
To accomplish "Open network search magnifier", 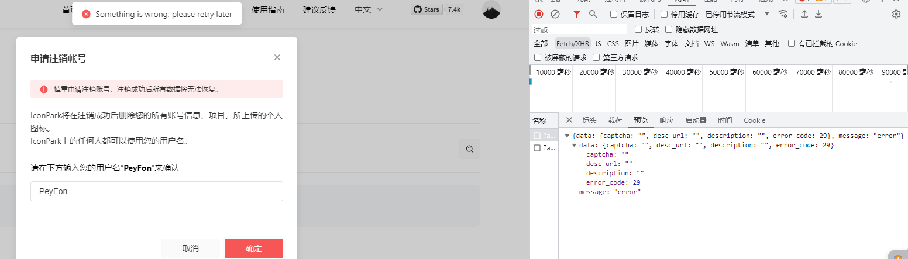I will click(593, 14).
